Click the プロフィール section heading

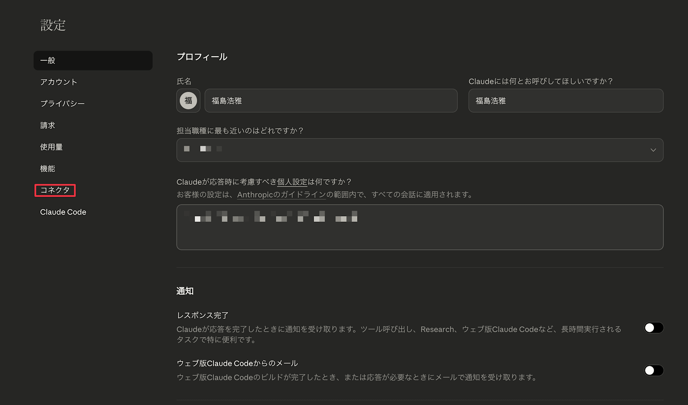(x=202, y=57)
